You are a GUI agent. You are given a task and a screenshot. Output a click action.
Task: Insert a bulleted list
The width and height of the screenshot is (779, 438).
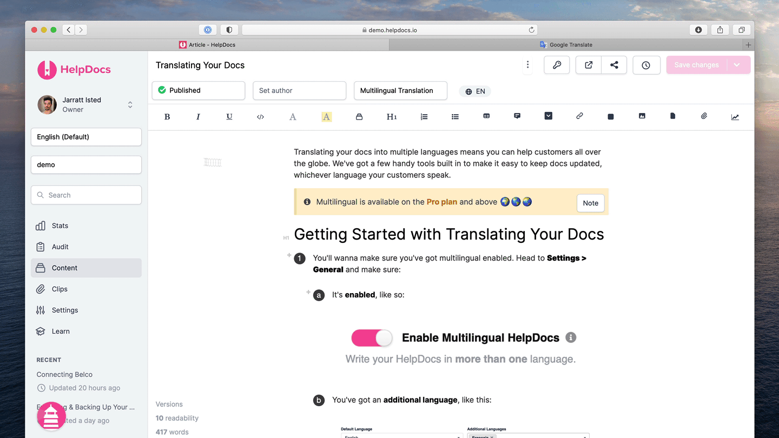455,117
